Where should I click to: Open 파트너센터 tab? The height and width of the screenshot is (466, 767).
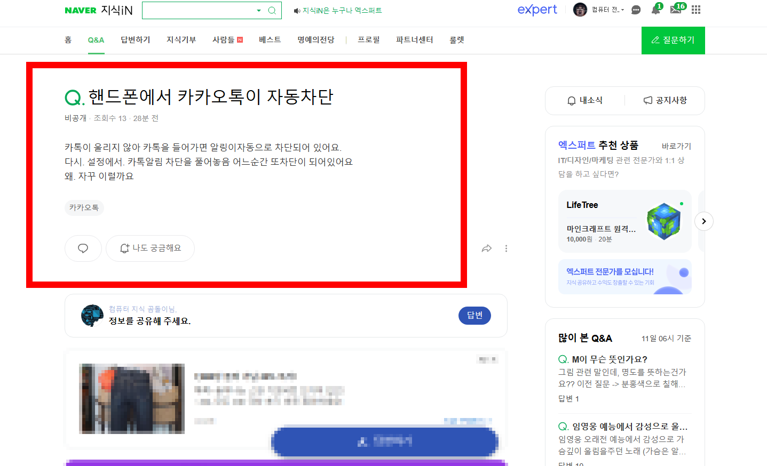point(415,40)
